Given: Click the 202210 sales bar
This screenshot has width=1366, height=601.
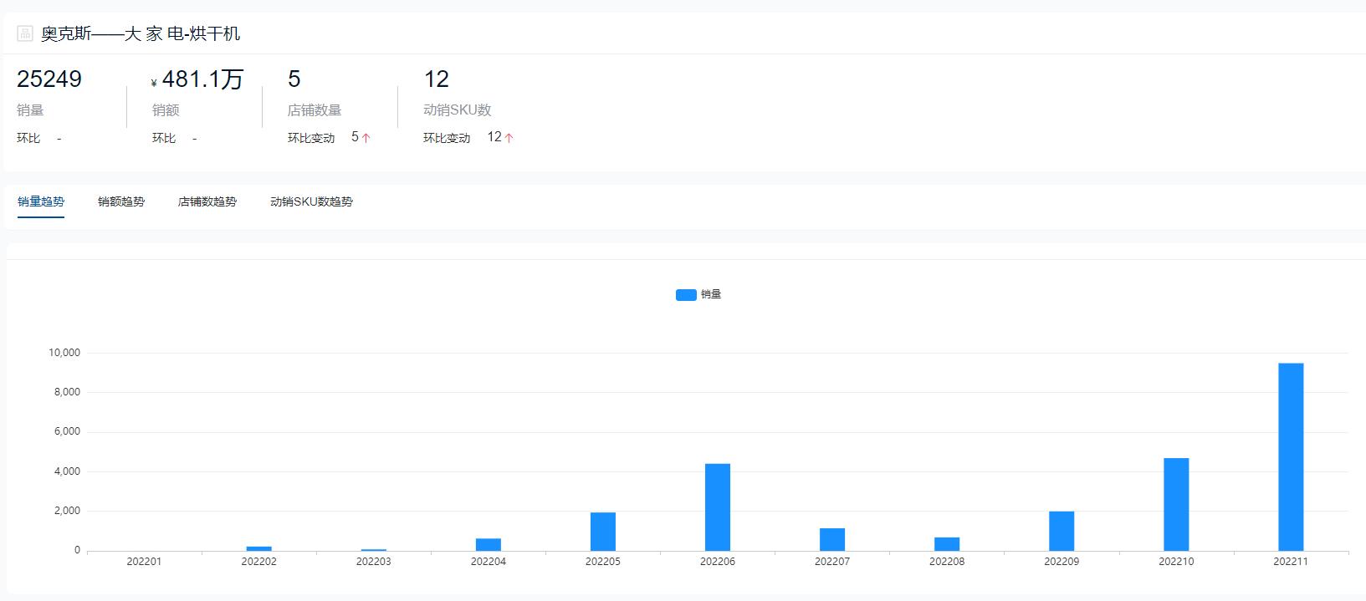Looking at the screenshot, I should 1176,504.
